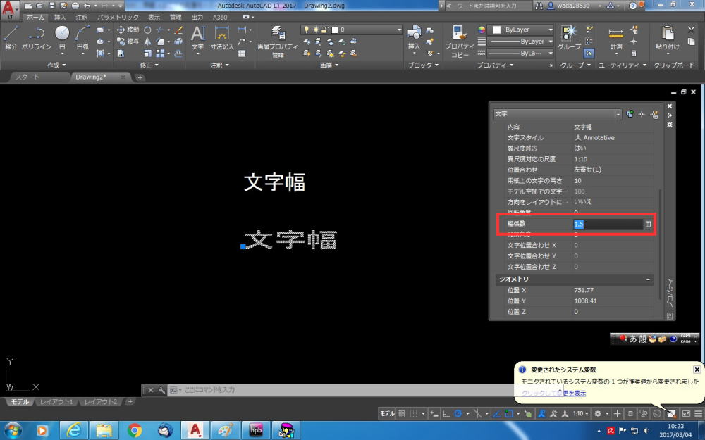Insert a table from annotation panel
This screenshot has width=705, height=440.
242,54
